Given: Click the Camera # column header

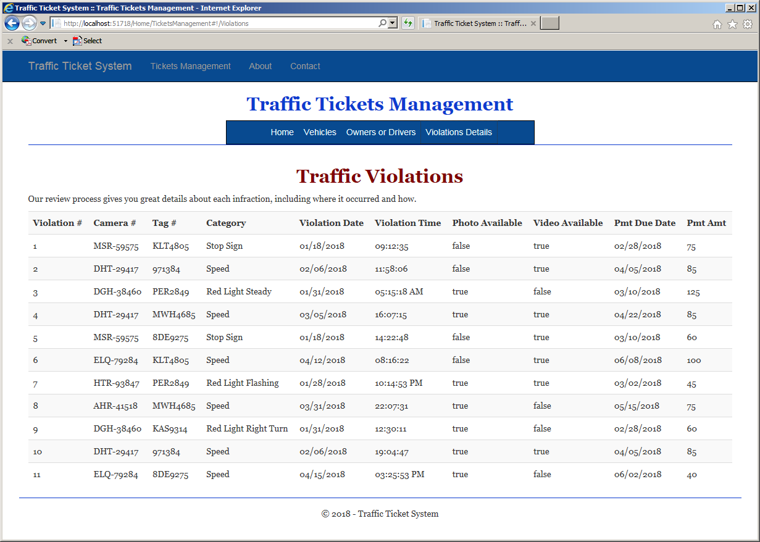Looking at the screenshot, I should point(115,223).
